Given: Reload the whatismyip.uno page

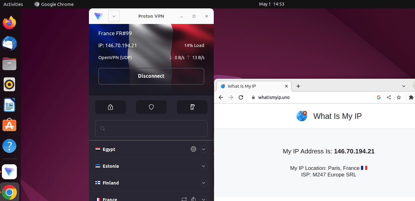Looking at the screenshot, I should click(241, 97).
